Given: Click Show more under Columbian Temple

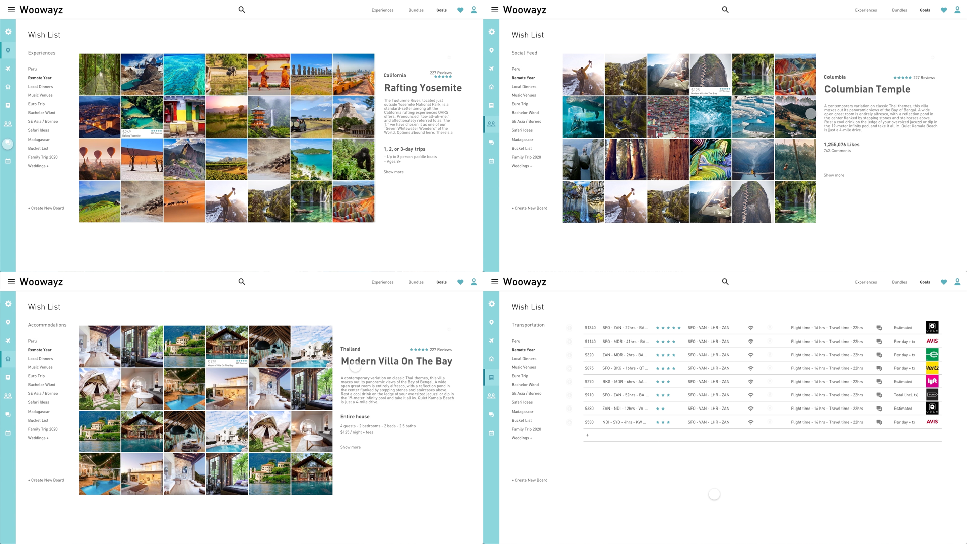Looking at the screenshot, I should [x=834, y=175].
